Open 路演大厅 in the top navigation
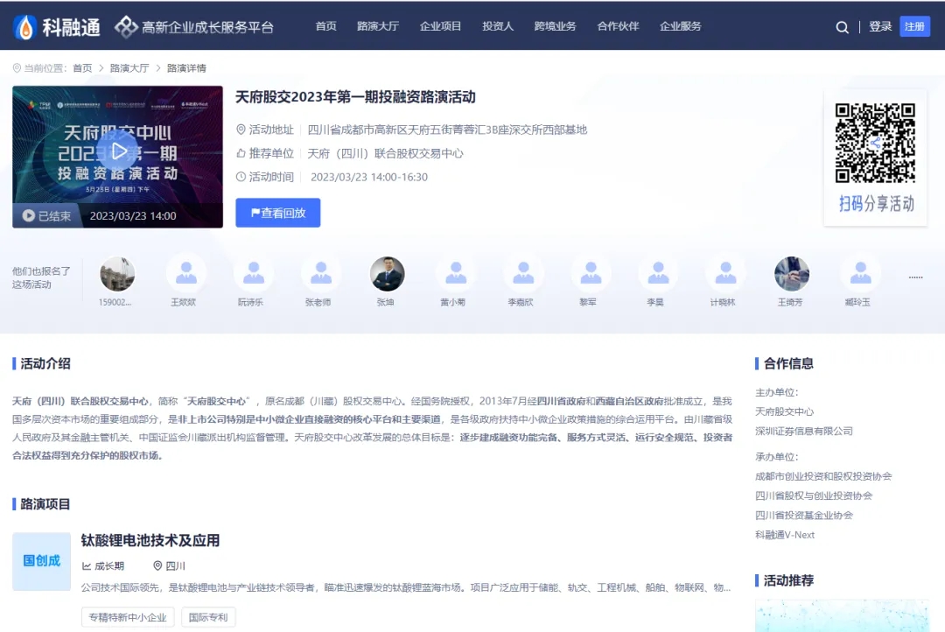Screen dimensions: 945x632 pos(378,26)
